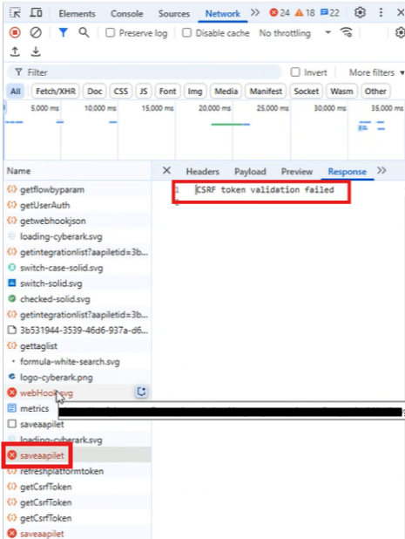This screenshot has width=405, height=539.
Task: Select the getUserAuth request
Action: point(78,205)
